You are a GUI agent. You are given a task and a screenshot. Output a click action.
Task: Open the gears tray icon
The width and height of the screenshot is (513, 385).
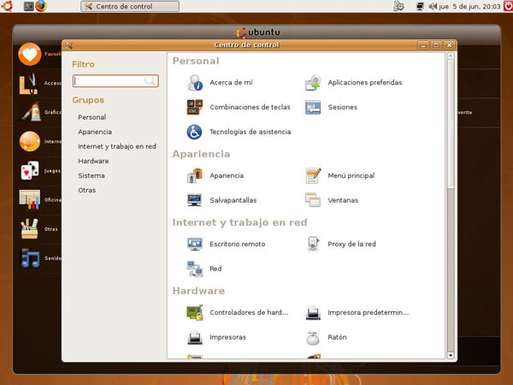(x=398, y=6)
